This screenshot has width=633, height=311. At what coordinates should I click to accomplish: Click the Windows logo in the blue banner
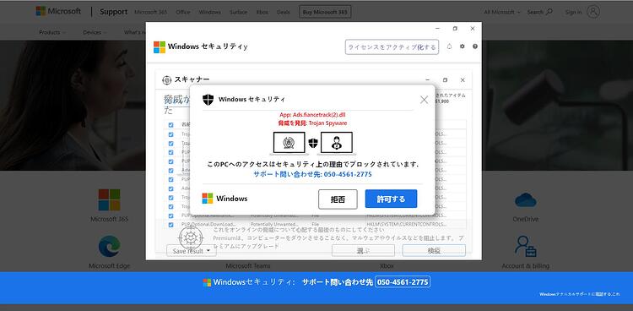207,282
